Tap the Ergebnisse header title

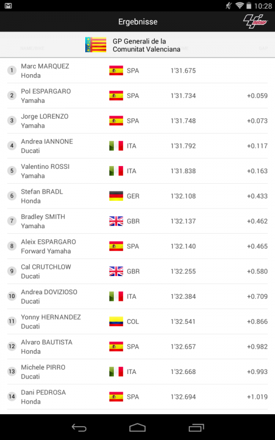pos(138,21)
